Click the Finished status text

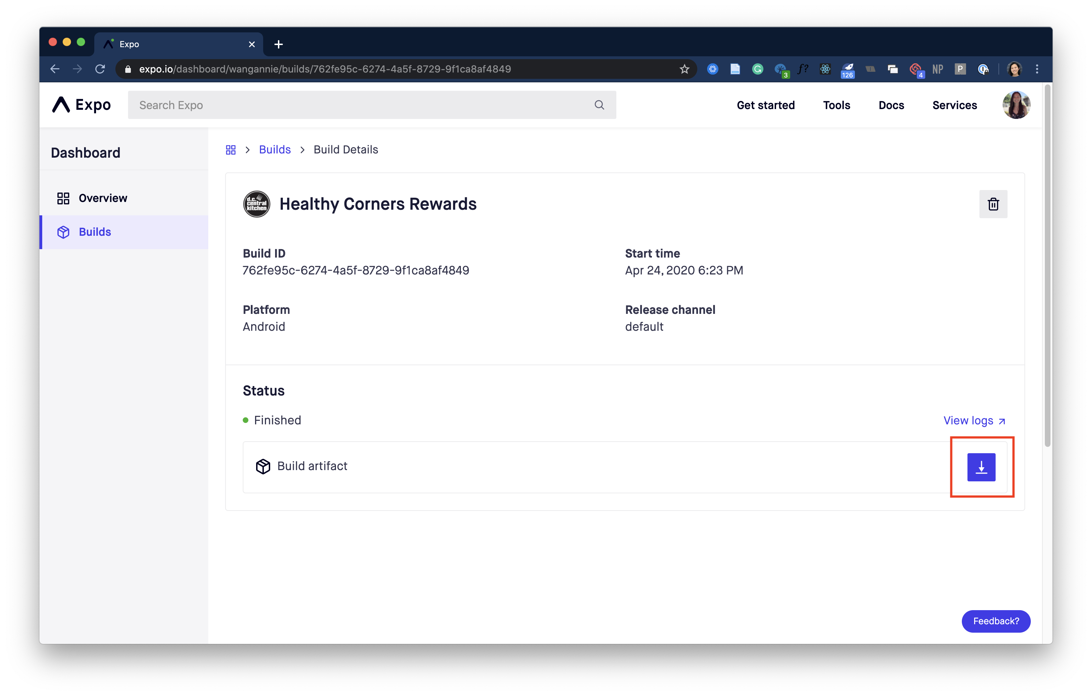click(x=277, y=420)
